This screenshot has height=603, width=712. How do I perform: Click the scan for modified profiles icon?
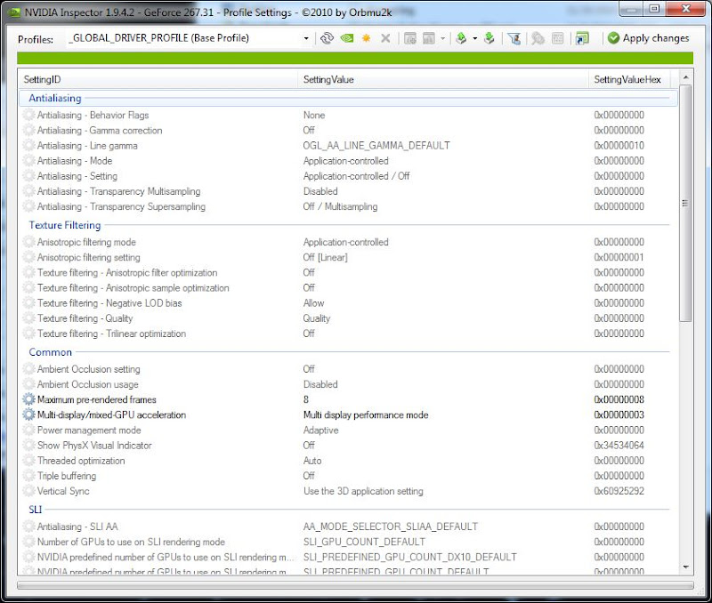[538, 38]
